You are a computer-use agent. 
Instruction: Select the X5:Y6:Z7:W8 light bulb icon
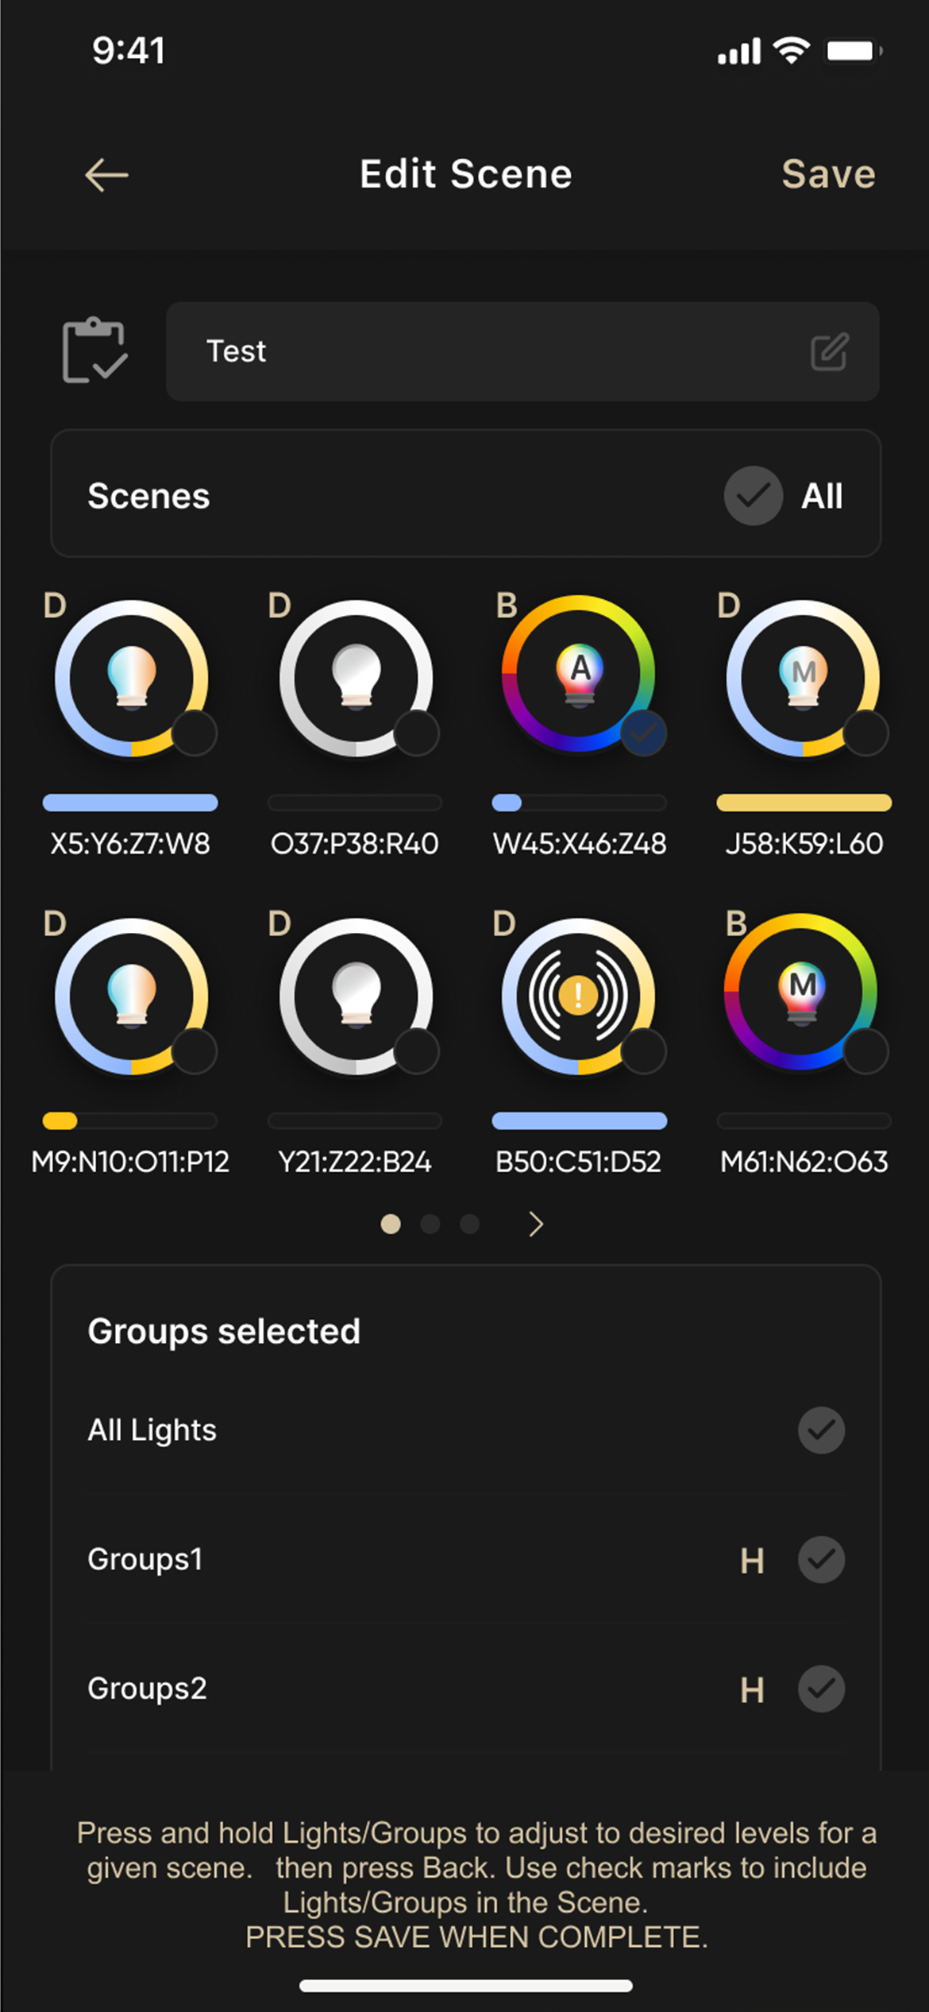pos(132,678)
